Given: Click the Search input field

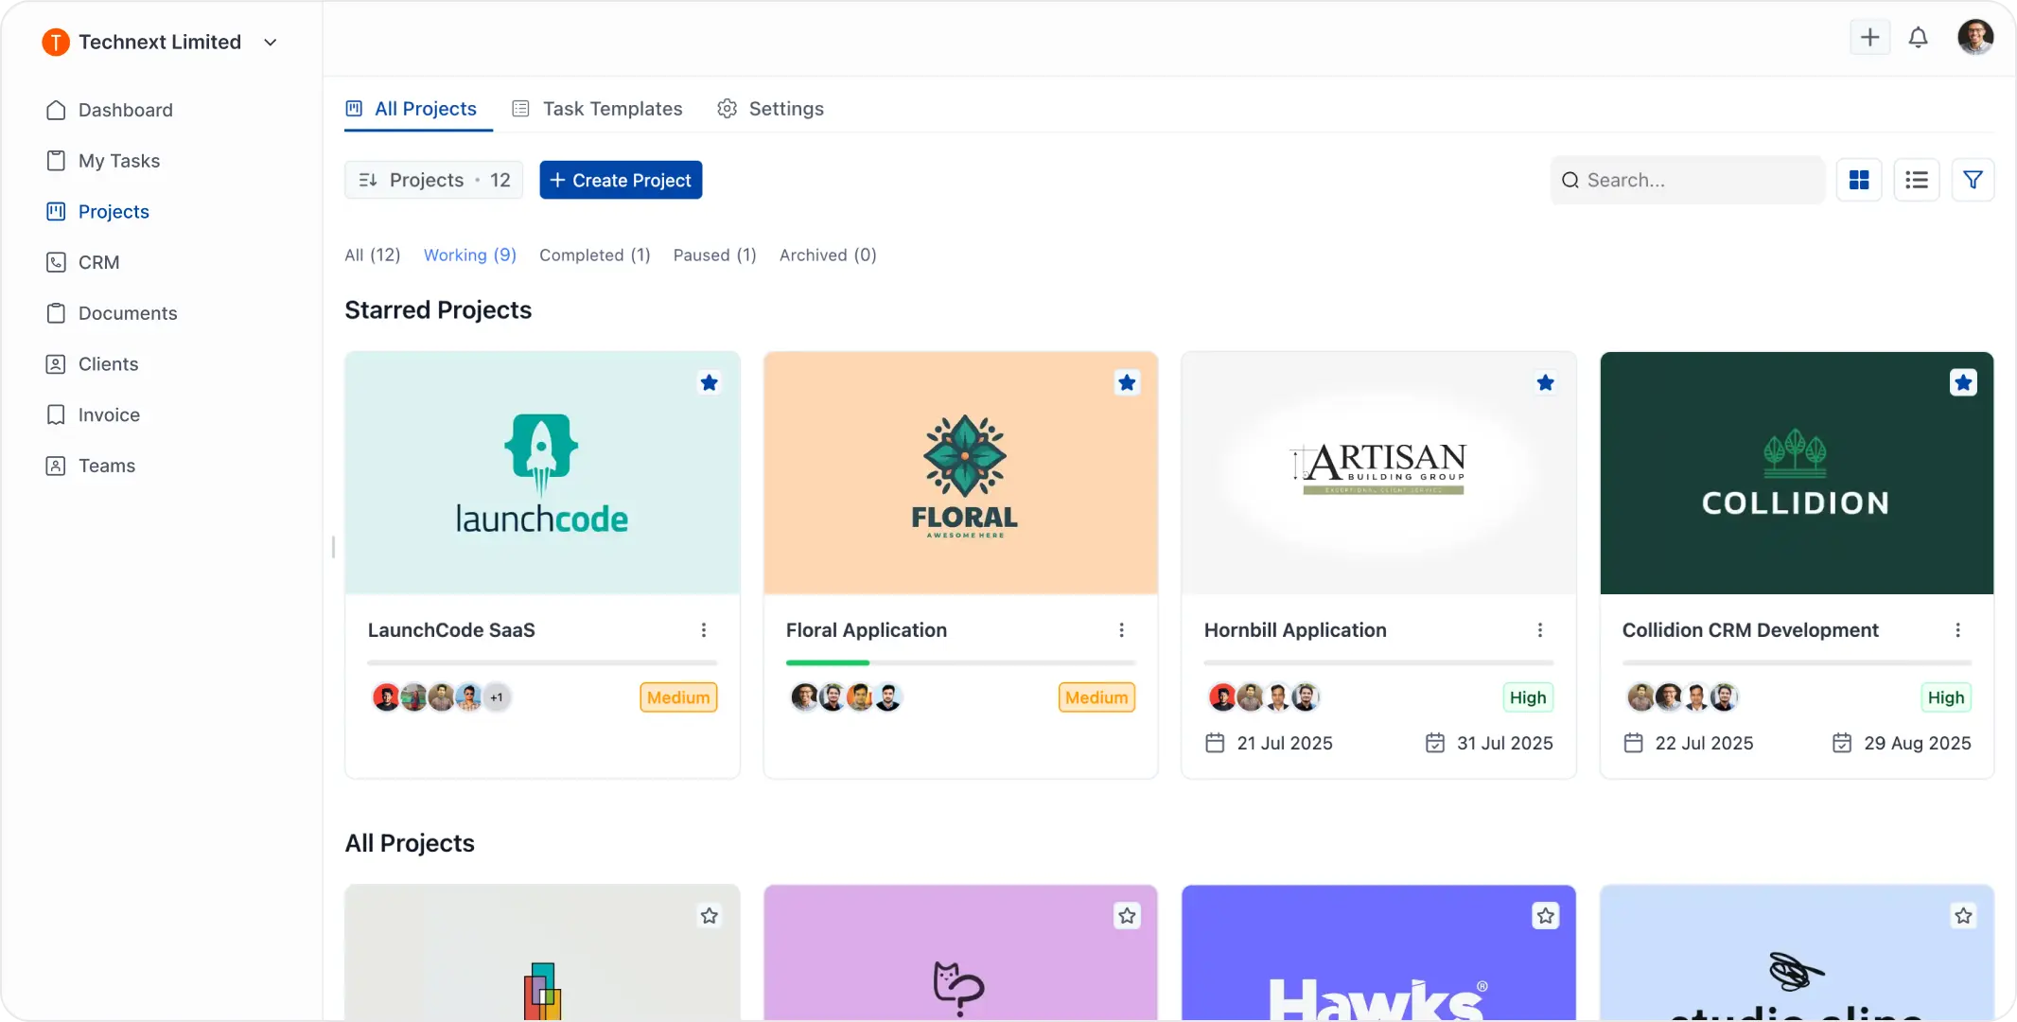Looking at the screenshot, I should point(1688,180).
